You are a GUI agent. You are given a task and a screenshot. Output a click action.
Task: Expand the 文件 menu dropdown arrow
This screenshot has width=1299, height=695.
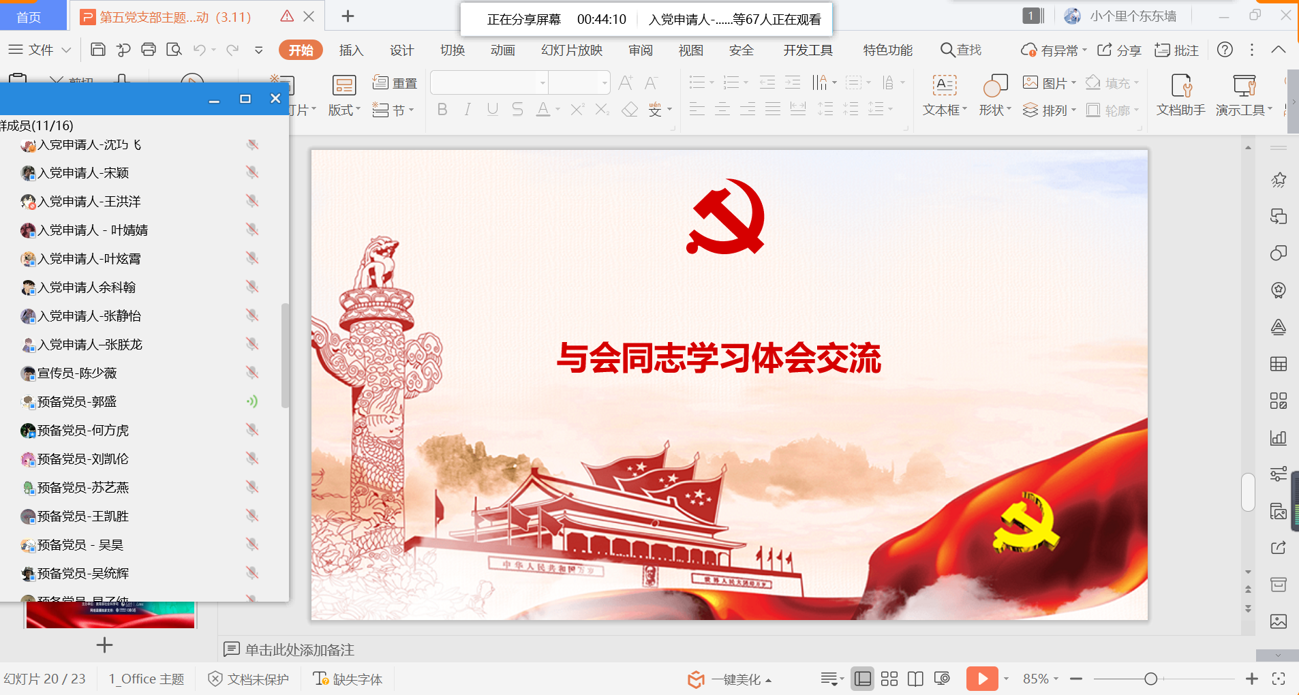[x=66, y=50]
